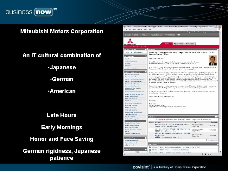The height and width of the screenshot is (171, 228).
Task: Collapse the Administration panel
Action: tap(146, 138)
